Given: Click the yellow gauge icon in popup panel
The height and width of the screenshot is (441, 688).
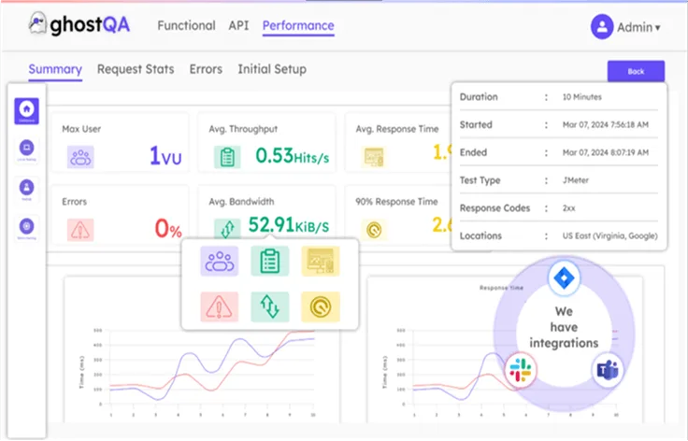Looking at the screenshot, I should tap(320, 306).
